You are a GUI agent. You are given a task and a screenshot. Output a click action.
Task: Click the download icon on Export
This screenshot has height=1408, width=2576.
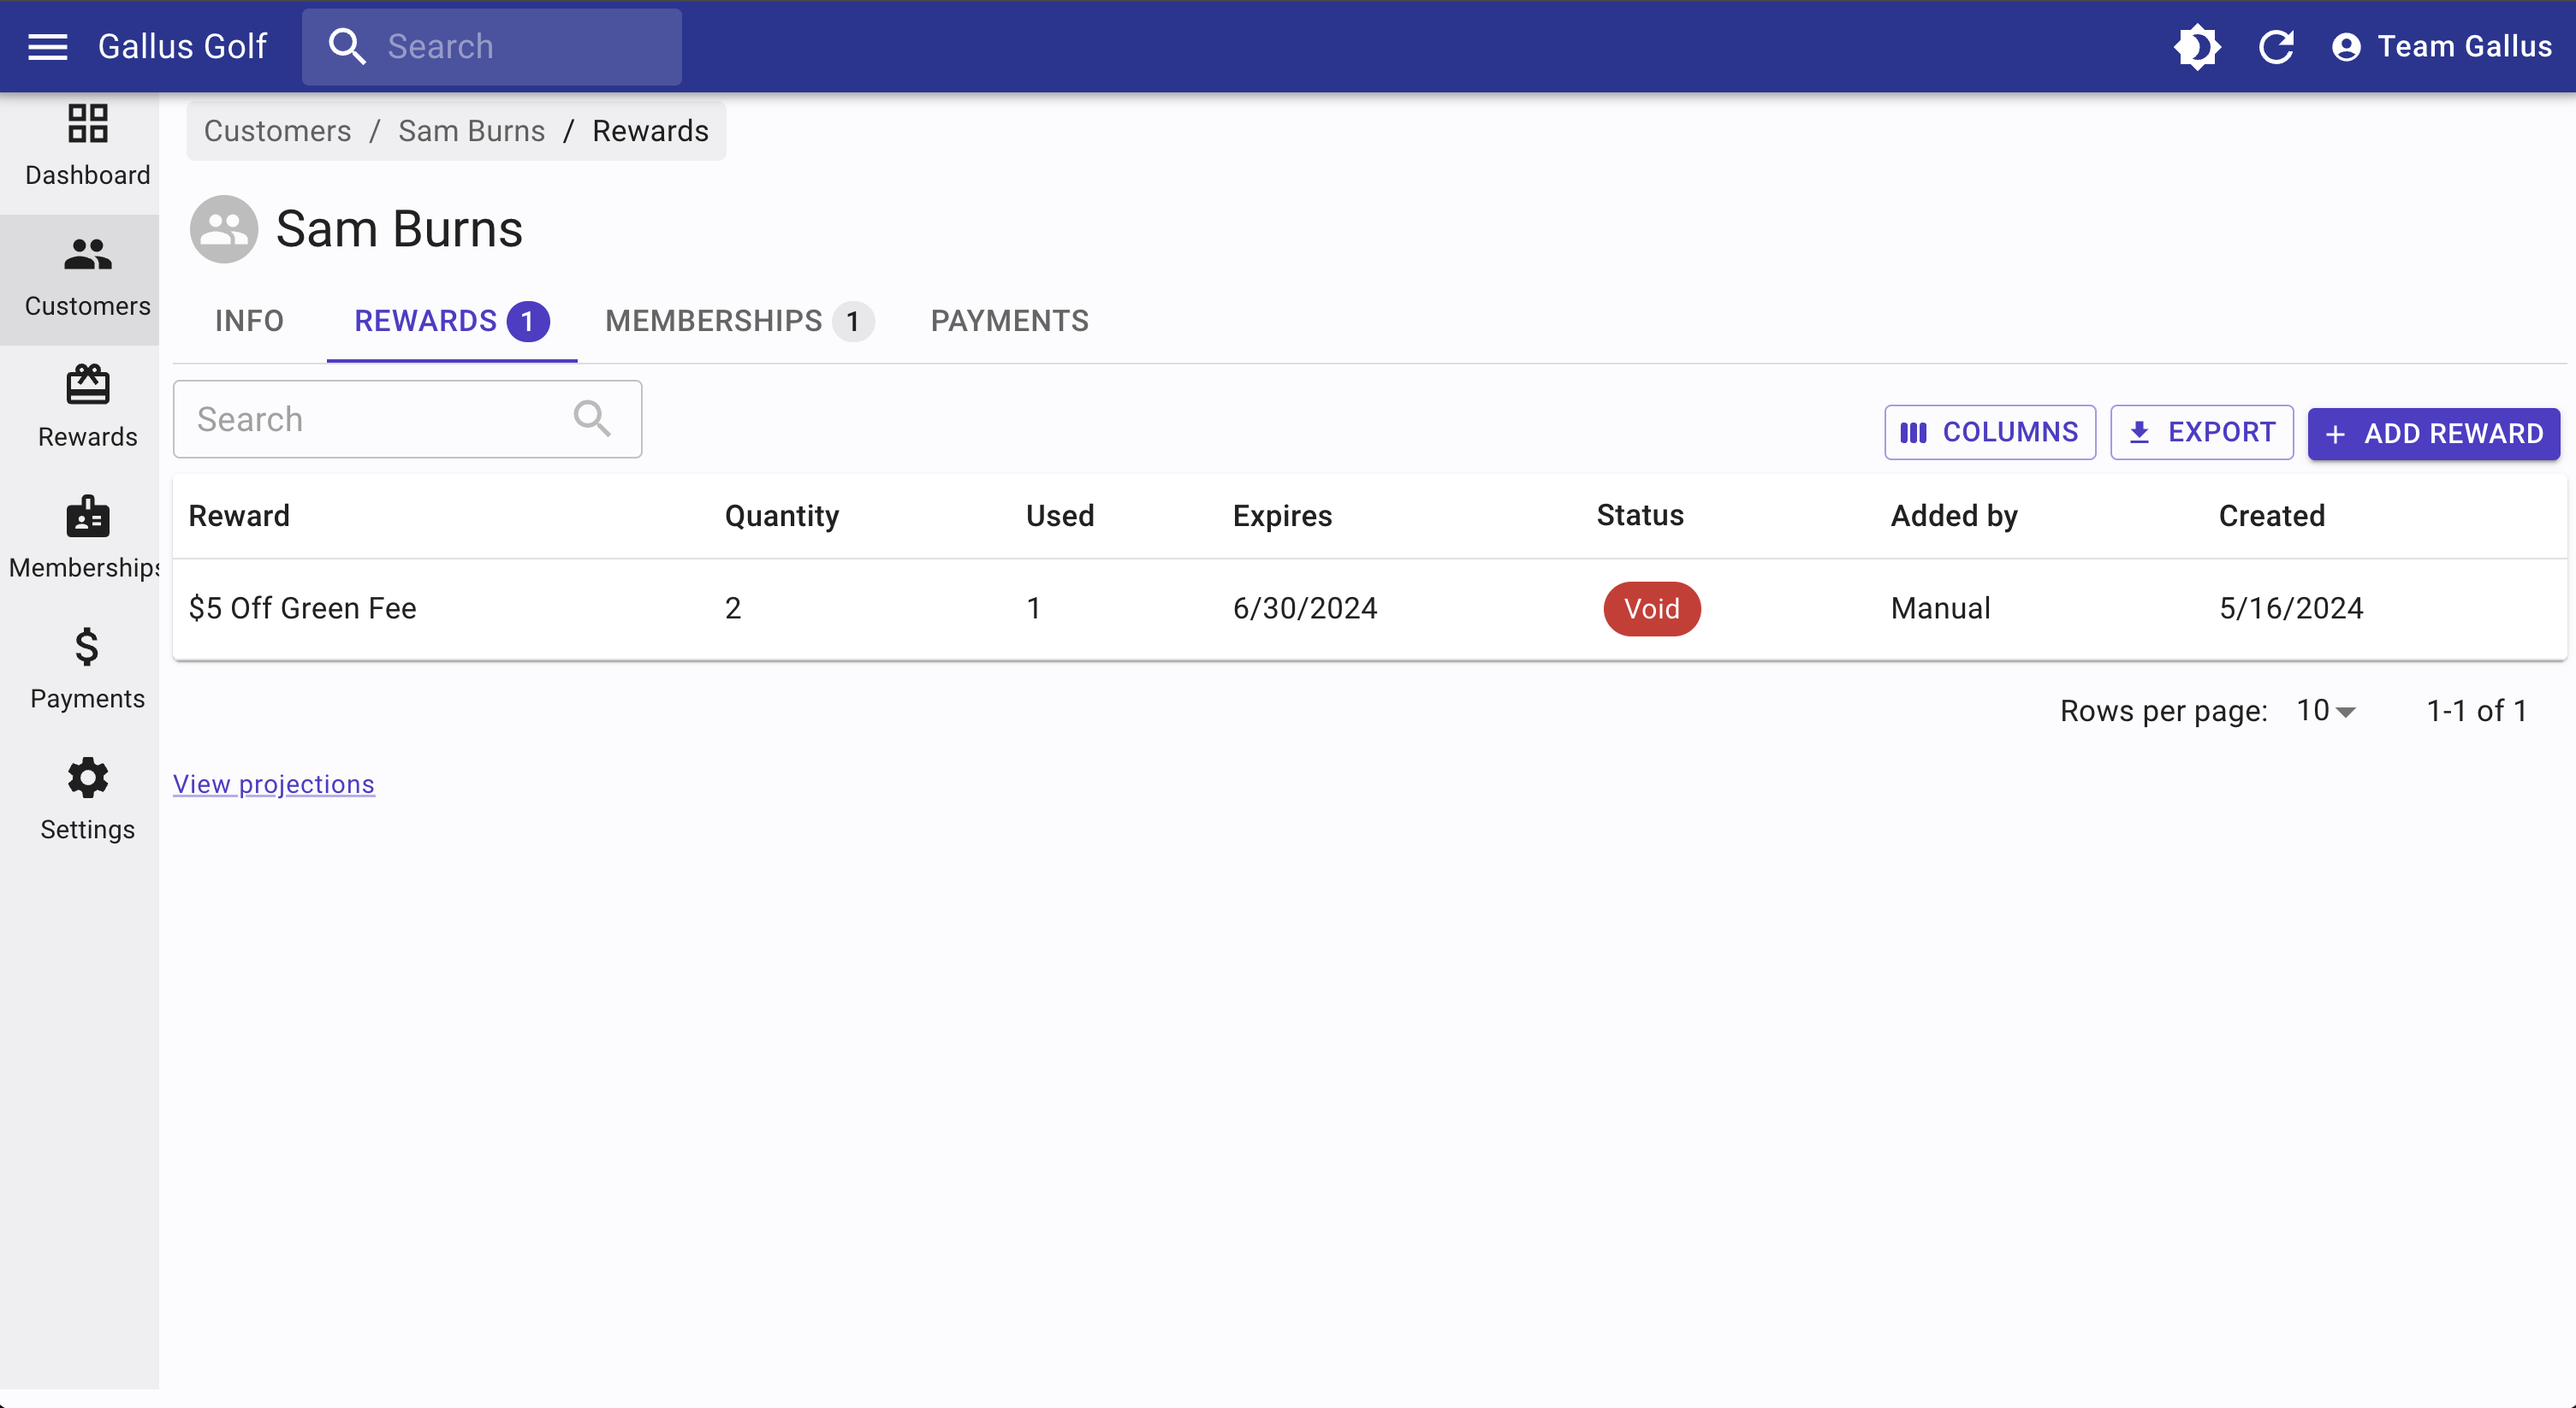pos(2139,432)
